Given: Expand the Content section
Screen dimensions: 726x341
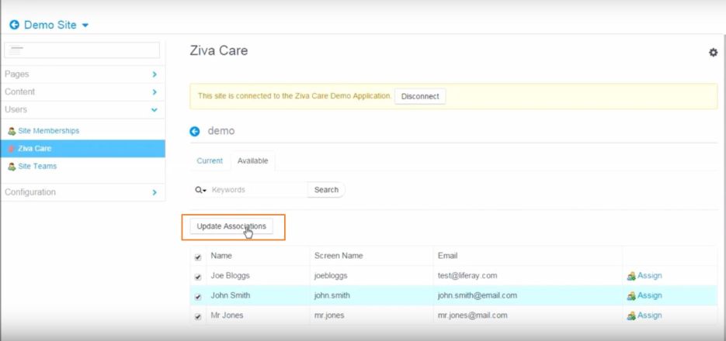Looking at the screenshot, I should (82, 91).
